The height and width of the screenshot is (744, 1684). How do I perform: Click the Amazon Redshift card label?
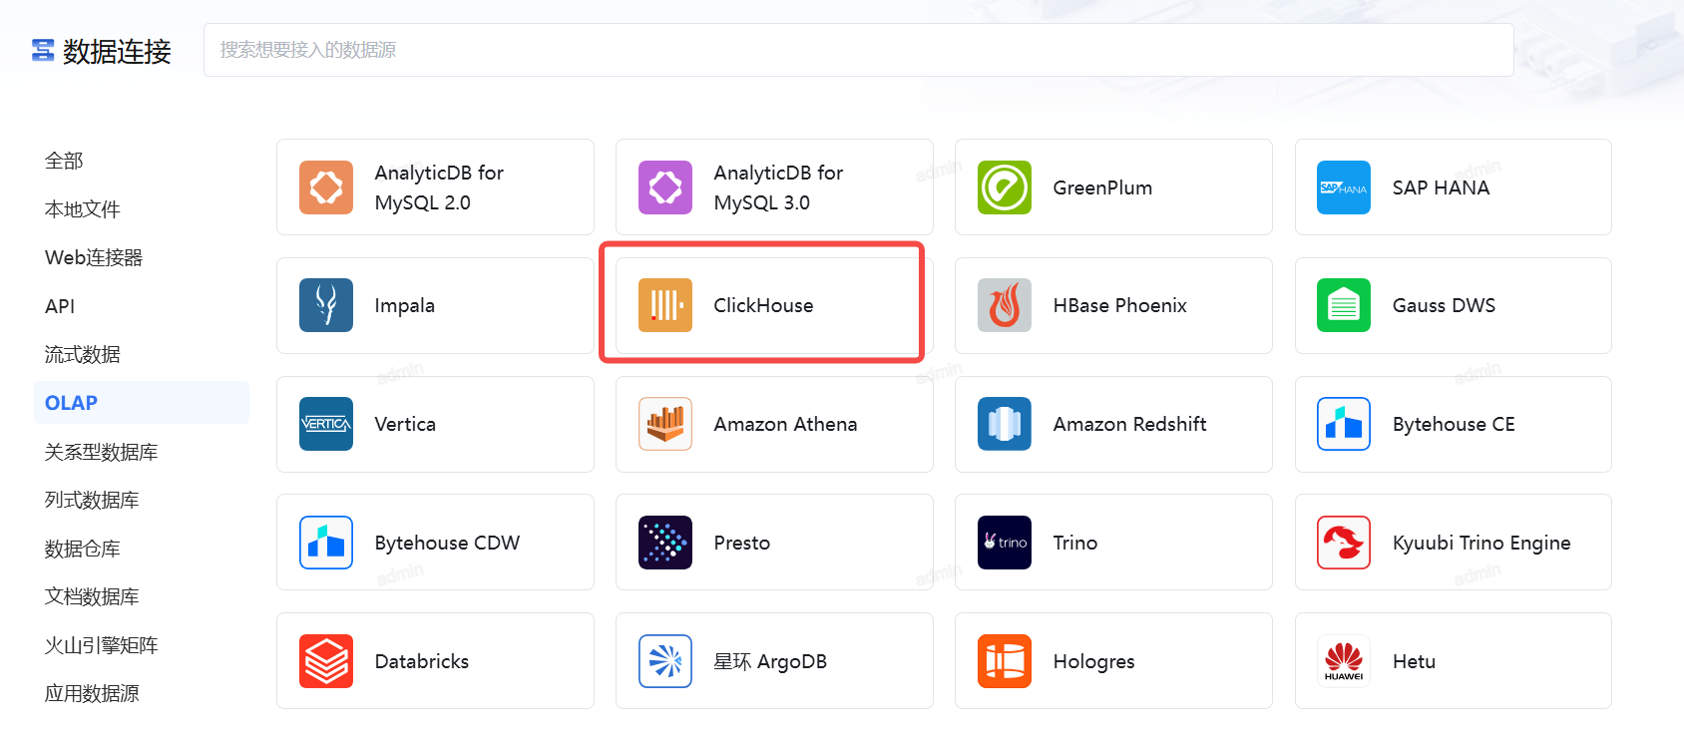[x=1129, y=424]
